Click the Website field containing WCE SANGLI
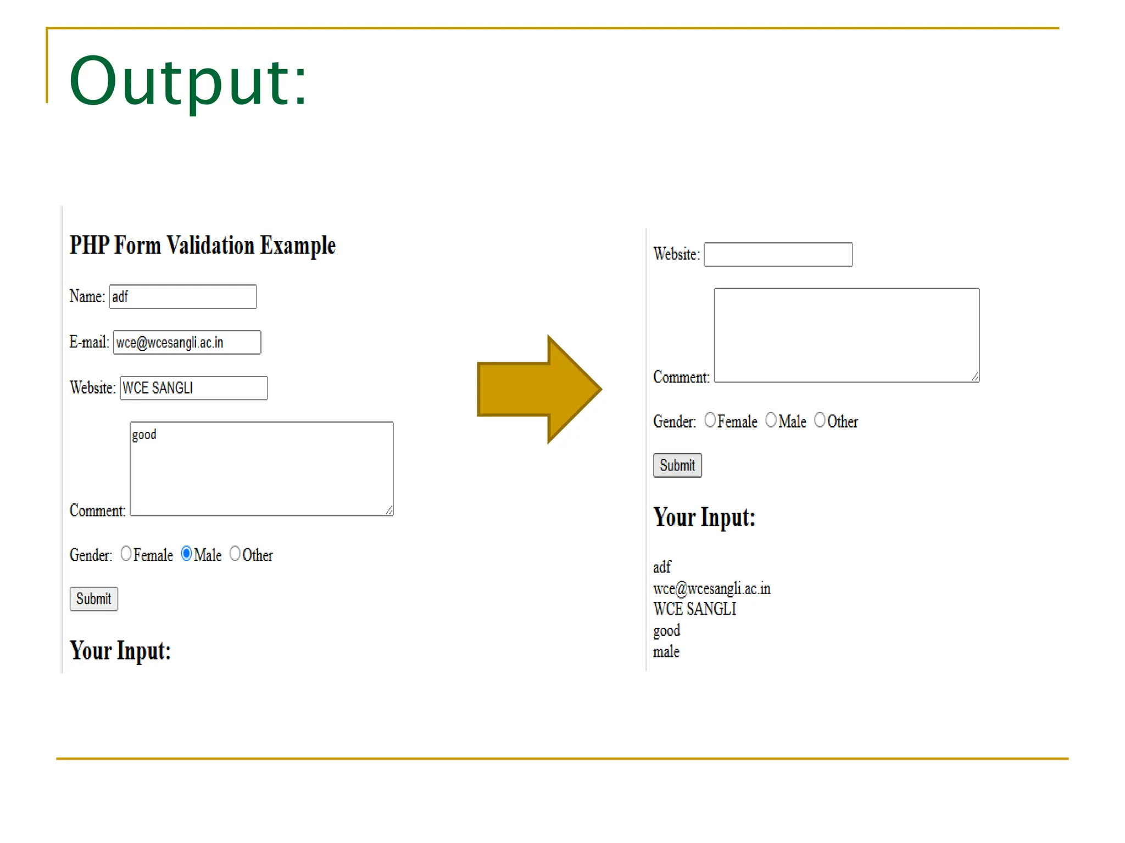Screen dimensions: 1125x843 pos(193,388)
